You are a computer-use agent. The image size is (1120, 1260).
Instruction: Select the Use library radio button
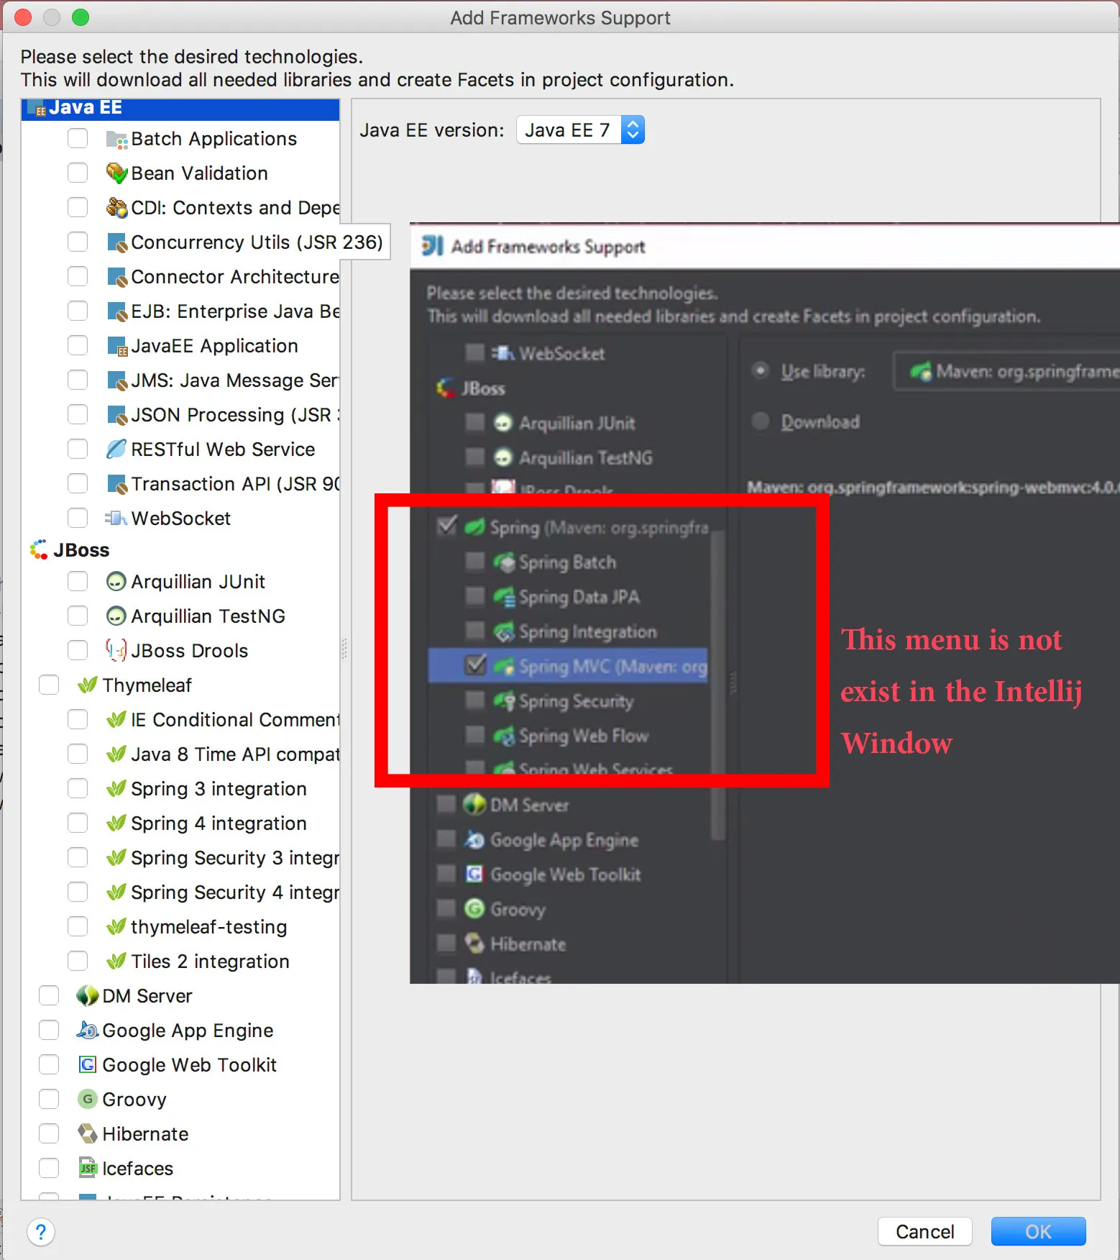point(761,371)
